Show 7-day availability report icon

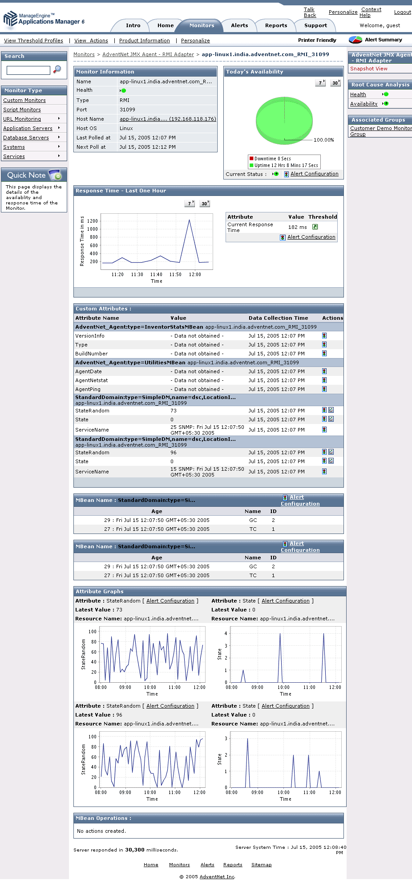[320, 83]
